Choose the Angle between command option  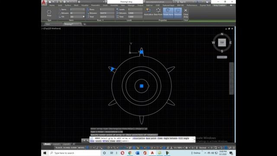click(x=170, y=138)
